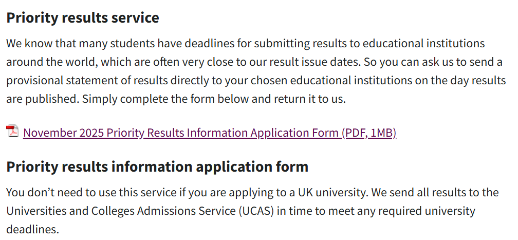This screenshot has width=518, height=240.
Task: Click the "Priority results service" heading
Action: click(x=83, y=17)
